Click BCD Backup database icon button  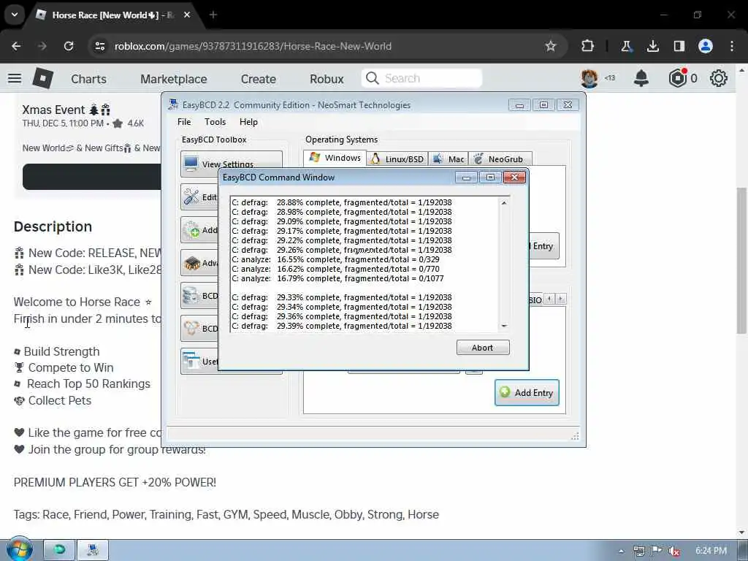pyautogui.click(x=199, y=295)
